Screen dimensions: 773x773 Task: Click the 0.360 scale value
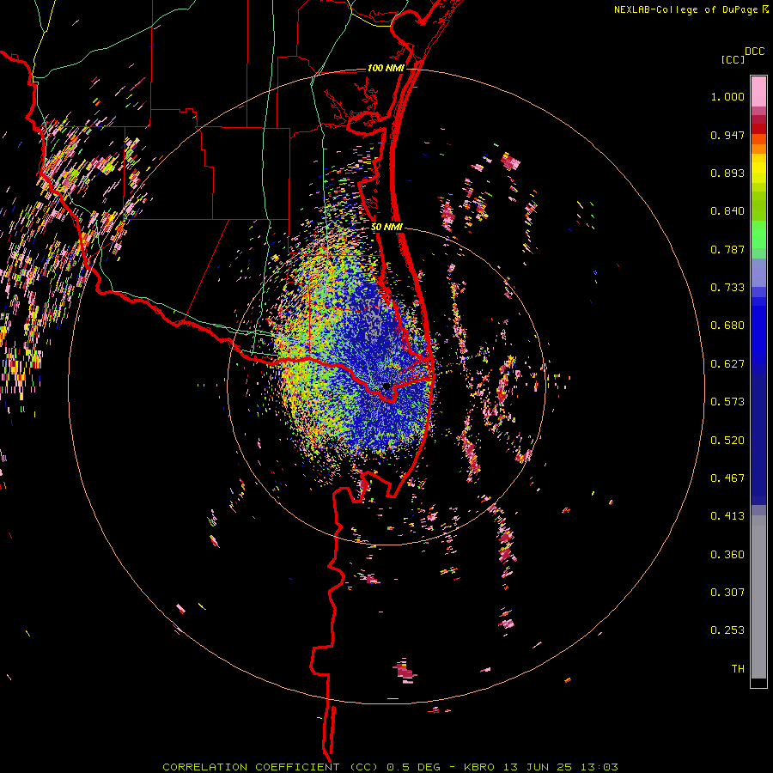pos(727,555)
